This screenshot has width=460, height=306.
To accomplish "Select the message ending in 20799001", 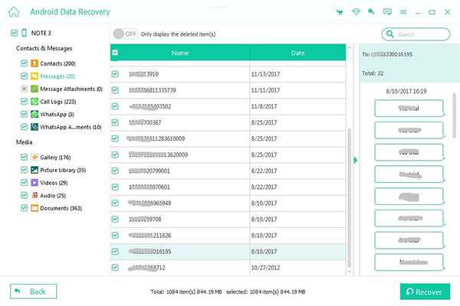I will click(x=228, y=171).
